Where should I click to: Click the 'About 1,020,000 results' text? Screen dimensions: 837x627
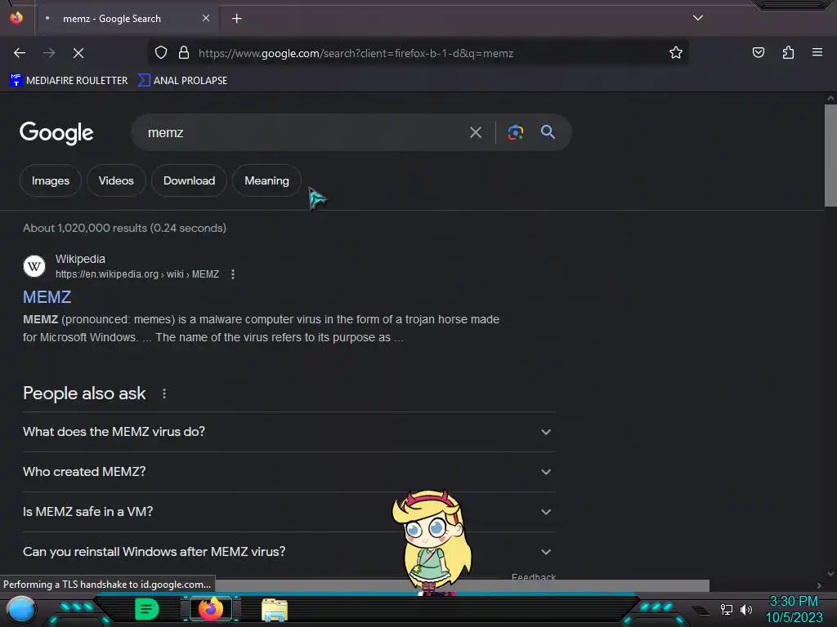coord(124,229)
